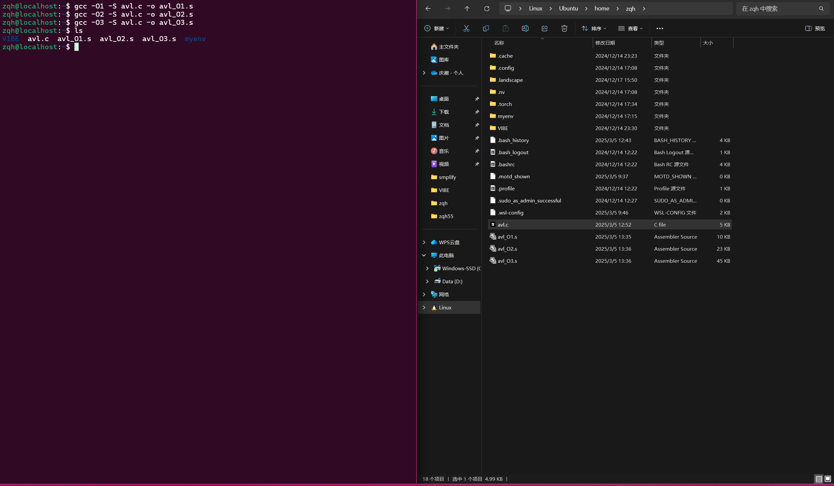Select avl_O3.s assembler file

tap(507, 261)
